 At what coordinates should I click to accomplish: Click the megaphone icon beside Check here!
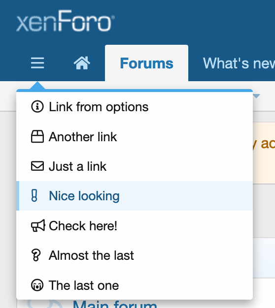coord(38,225)
